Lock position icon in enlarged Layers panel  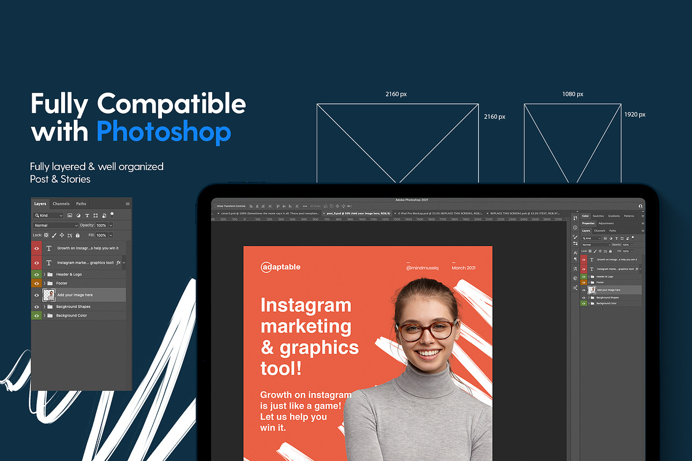pyautogui.click(x=62, y=235)
